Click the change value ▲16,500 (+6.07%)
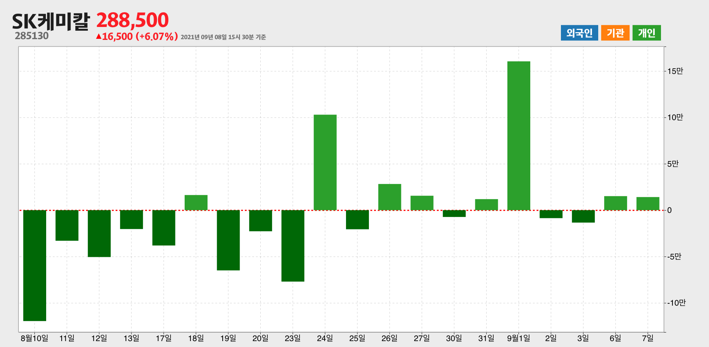This screenshot has width=709, height=347. (x=137, y=36)
